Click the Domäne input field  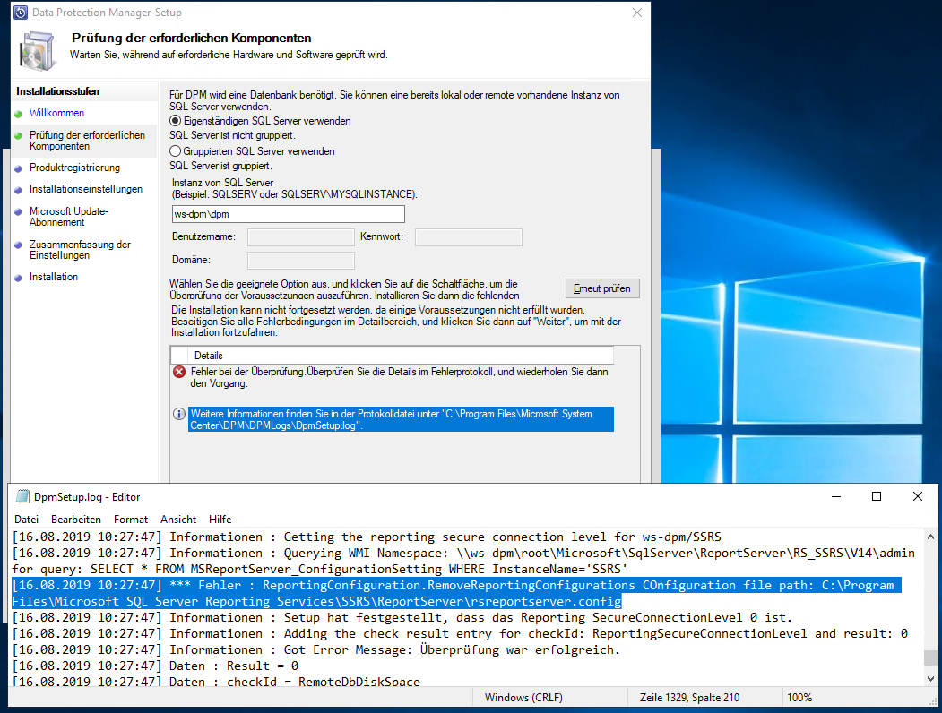pyautogui.click(x=301, y=260)
